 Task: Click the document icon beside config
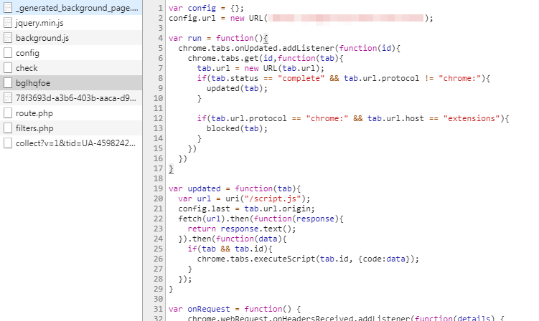8,53
